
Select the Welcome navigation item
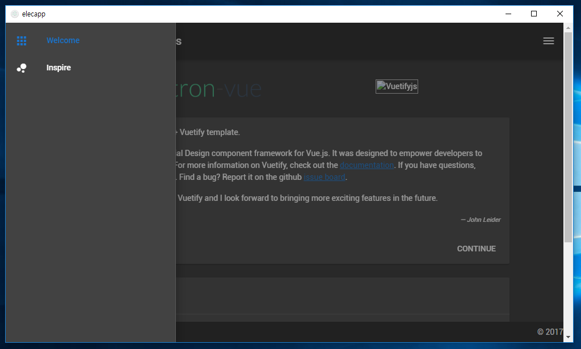[90, 40]
